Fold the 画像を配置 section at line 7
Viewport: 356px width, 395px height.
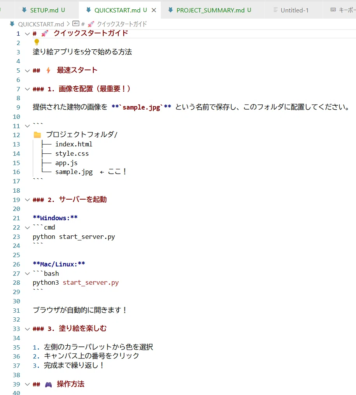tap(27, 89)
